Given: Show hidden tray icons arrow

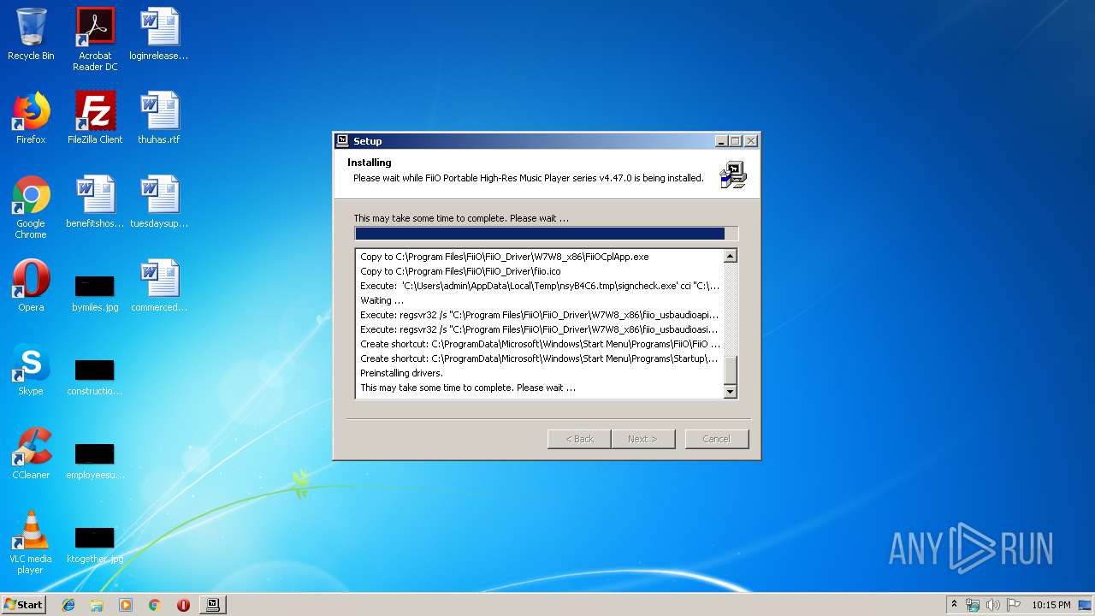Looking at the screenshot, I should [954, 605].
